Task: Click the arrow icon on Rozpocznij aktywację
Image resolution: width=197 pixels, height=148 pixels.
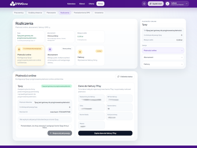Action: pos(51,133)
